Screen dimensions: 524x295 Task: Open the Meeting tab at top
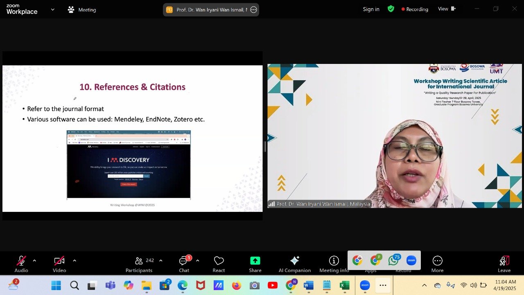click(x=82, y=9)
